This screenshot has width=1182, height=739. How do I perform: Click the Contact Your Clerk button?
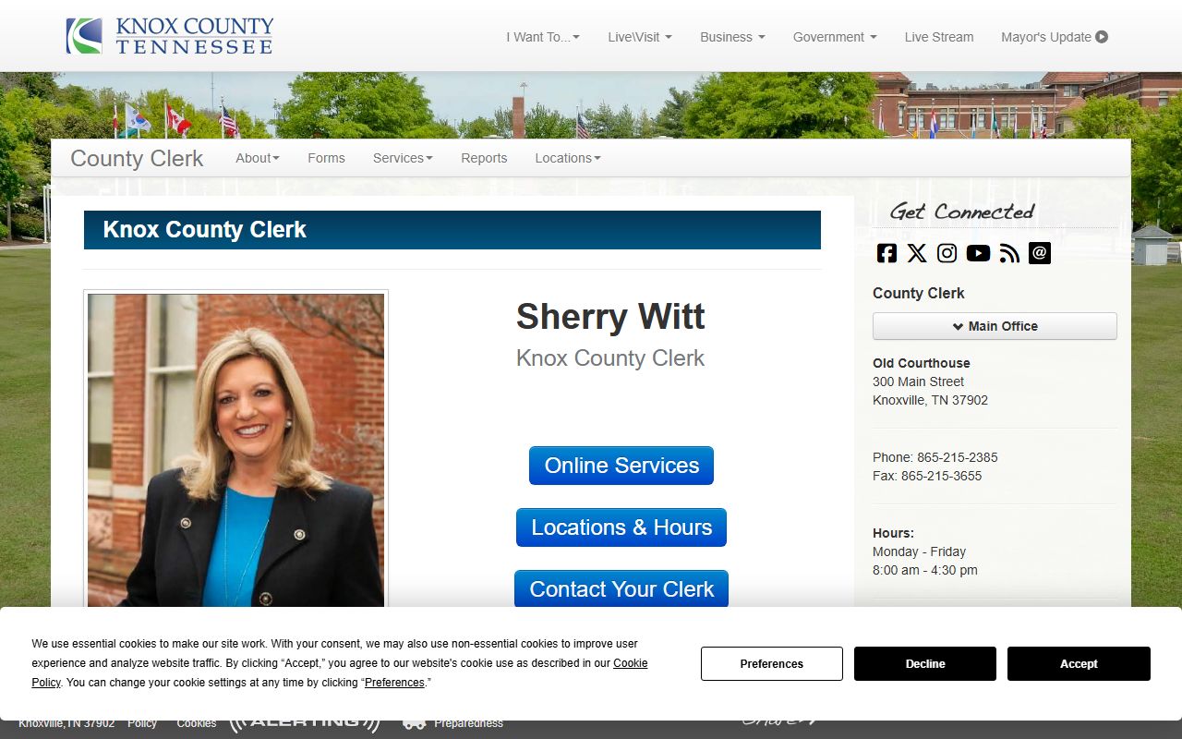click(x=621, y=589)
